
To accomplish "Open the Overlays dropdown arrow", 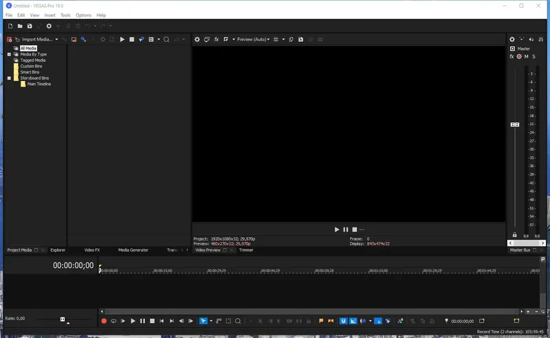I will coord(283,39).
